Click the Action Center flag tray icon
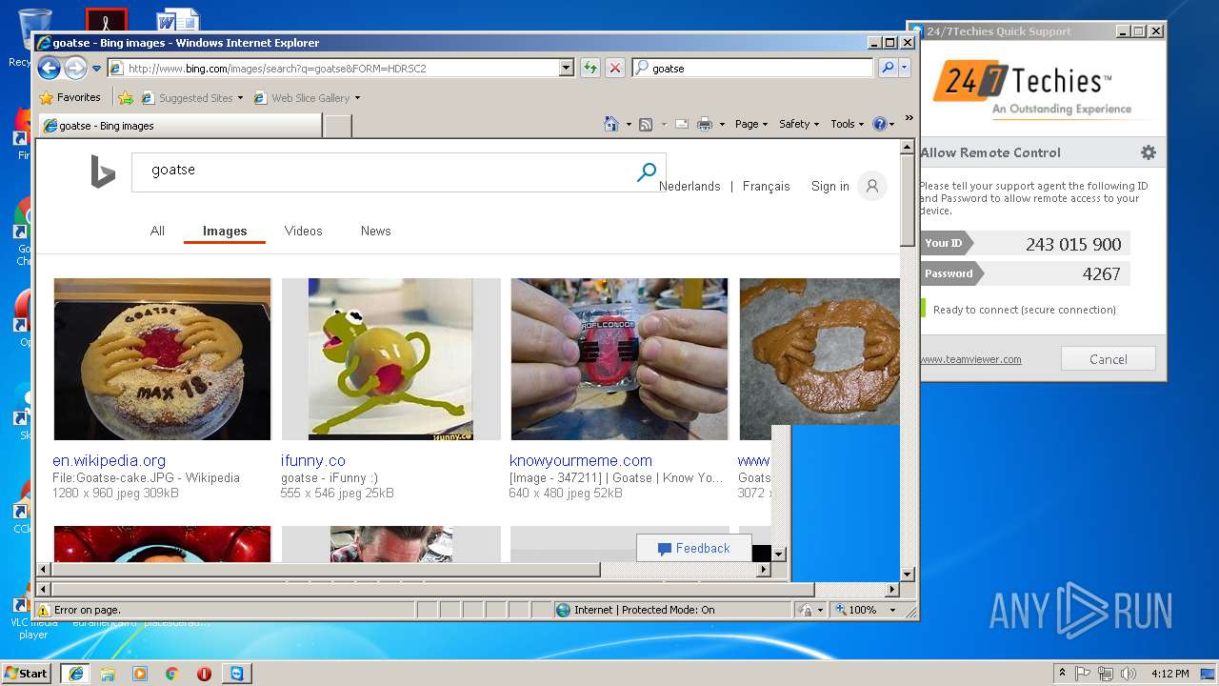Screen dimensions: 1219x686 coord(1083,673)
